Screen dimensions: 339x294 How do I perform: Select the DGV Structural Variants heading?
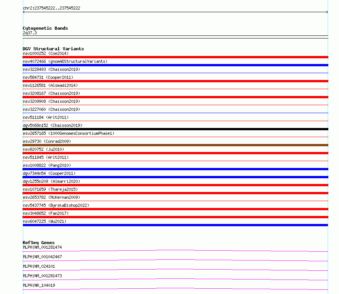pyautogui.click(x=53, y=49)
